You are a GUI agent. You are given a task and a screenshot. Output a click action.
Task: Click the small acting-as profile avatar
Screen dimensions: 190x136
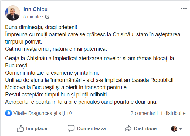click(x=174, y=129)
